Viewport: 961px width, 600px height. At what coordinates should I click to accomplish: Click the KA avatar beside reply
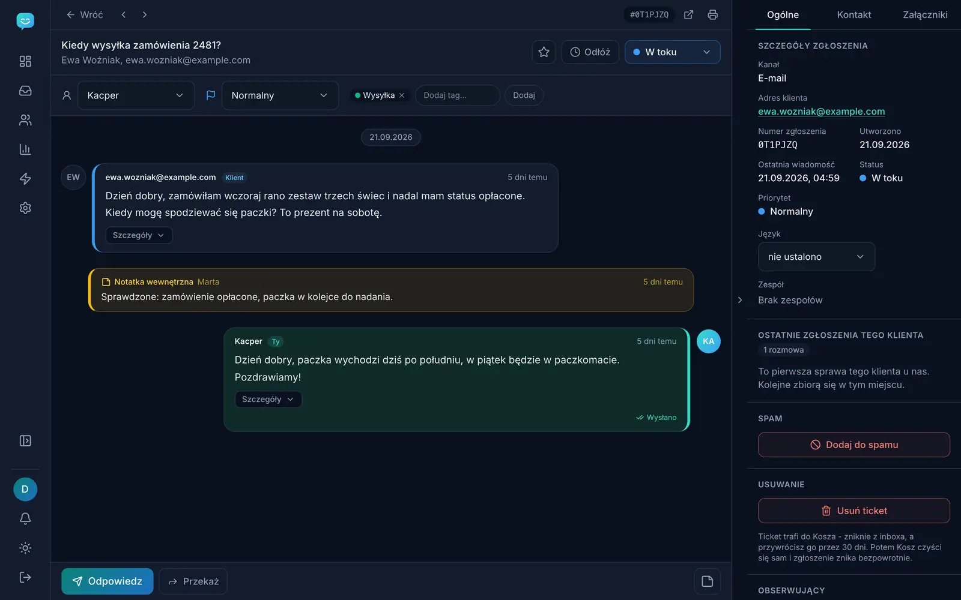coord(709,341)
